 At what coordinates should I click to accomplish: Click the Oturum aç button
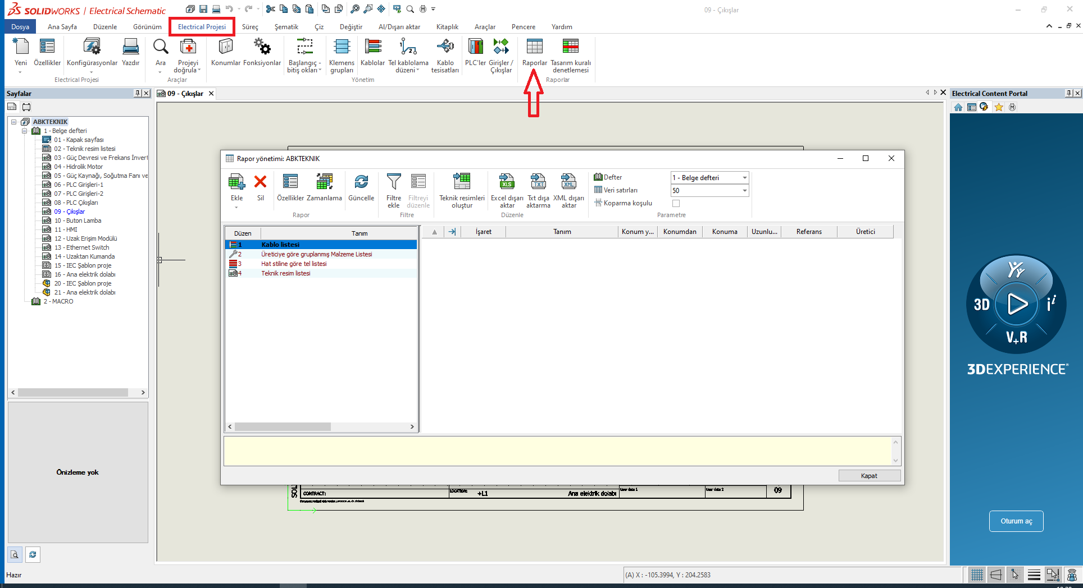[1016, 521]
